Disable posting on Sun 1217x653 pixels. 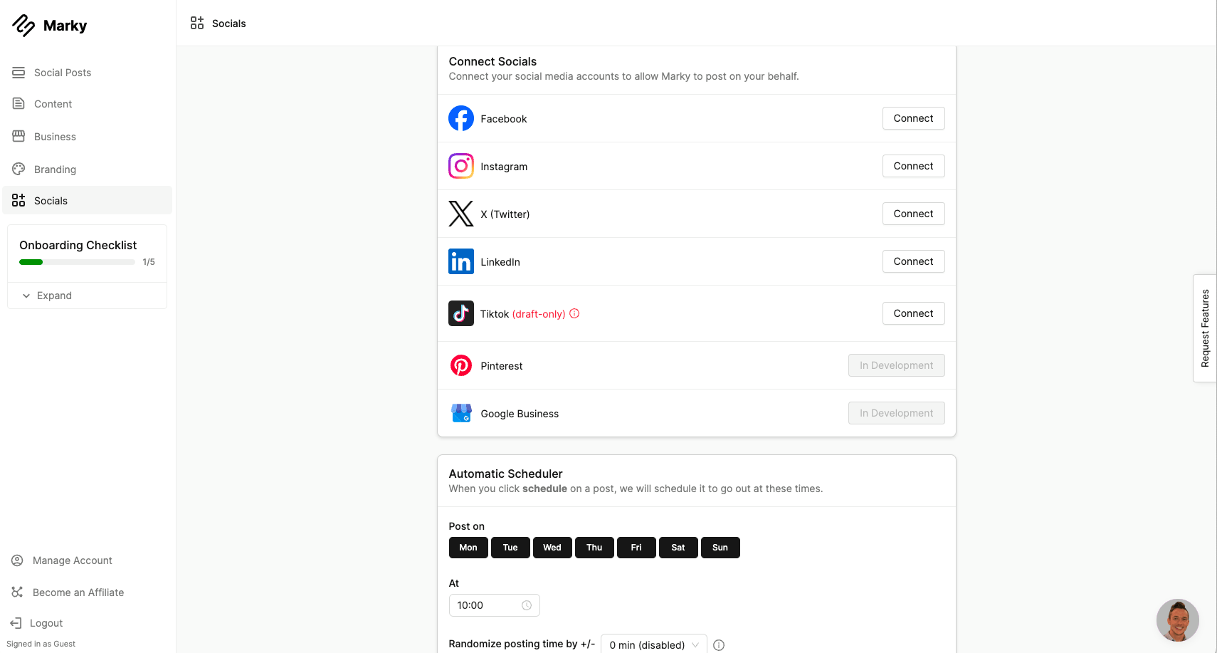tap(720, 548)
